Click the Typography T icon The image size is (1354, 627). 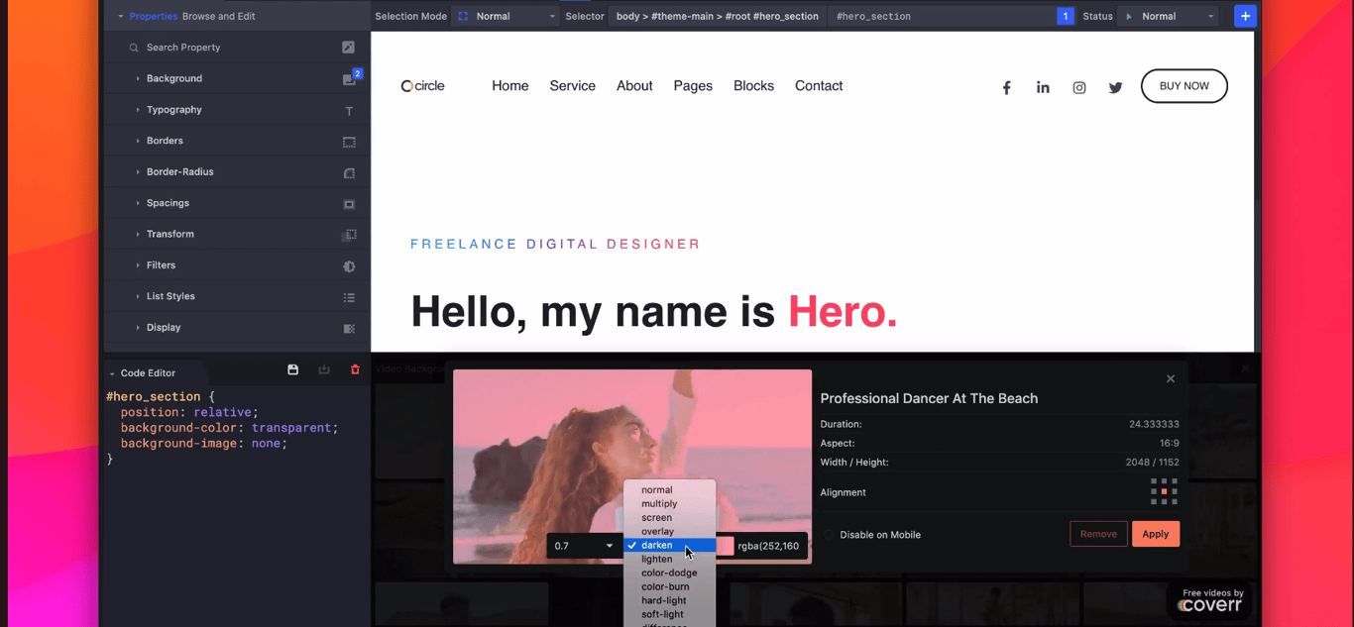point(349,111)
